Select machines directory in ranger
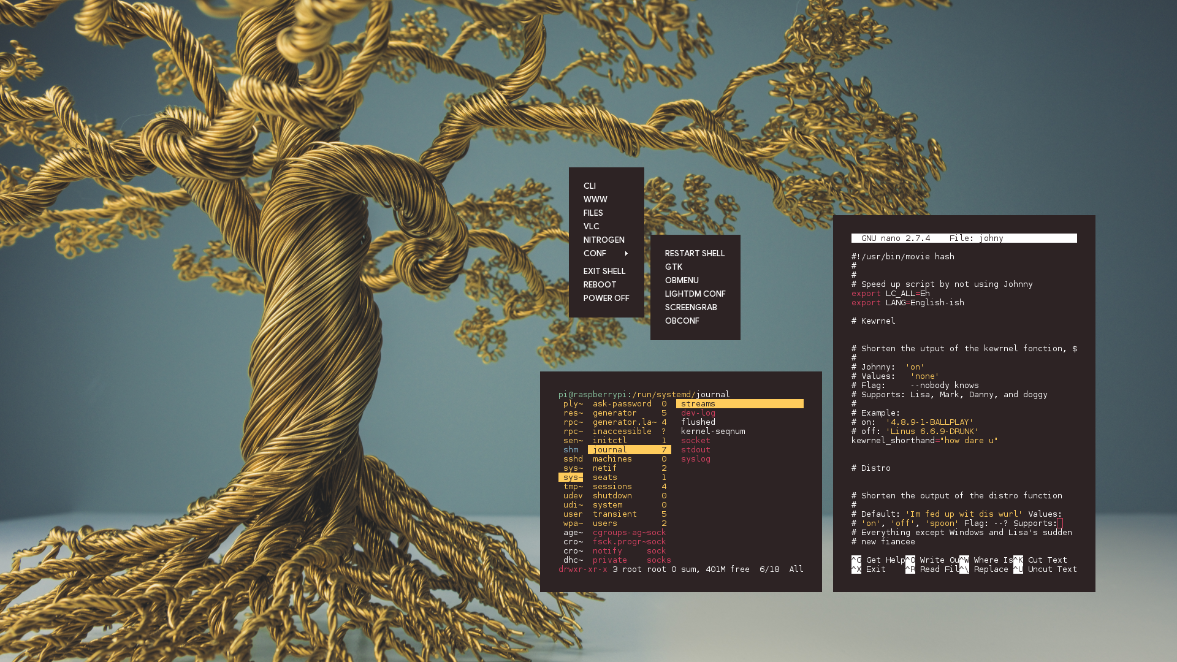Viewport: 1177px width, 662px height. click(630, 458)
